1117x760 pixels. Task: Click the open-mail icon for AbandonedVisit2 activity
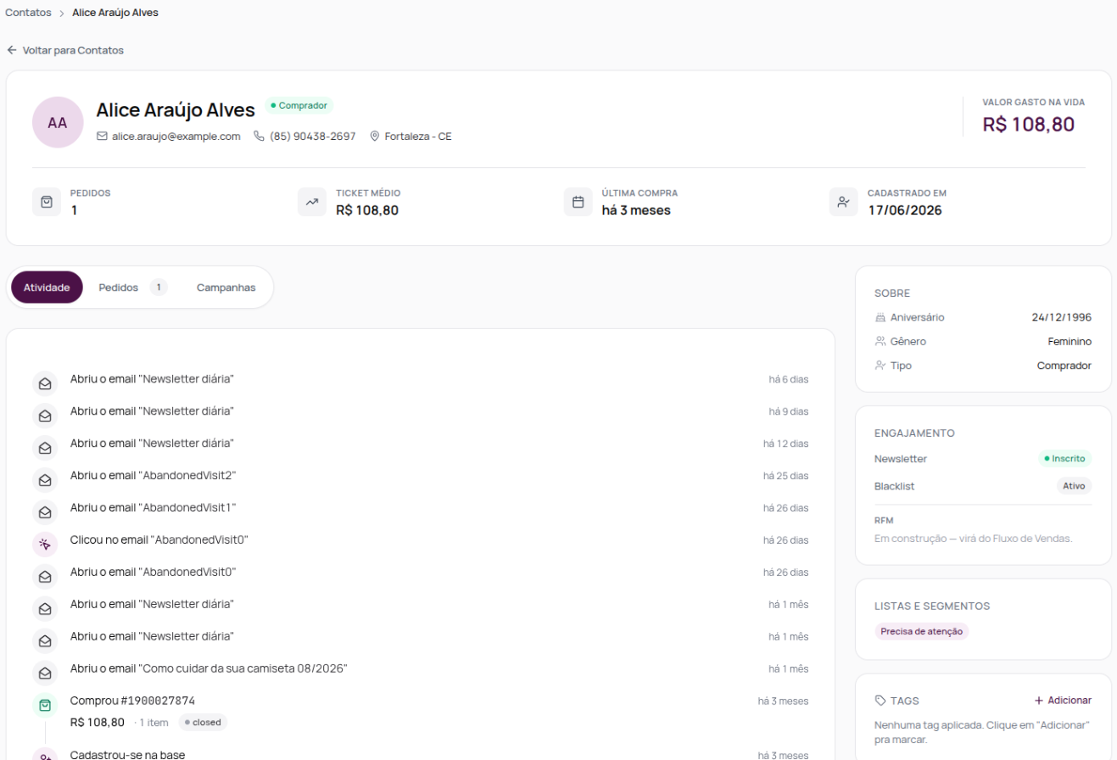point(45,480)
